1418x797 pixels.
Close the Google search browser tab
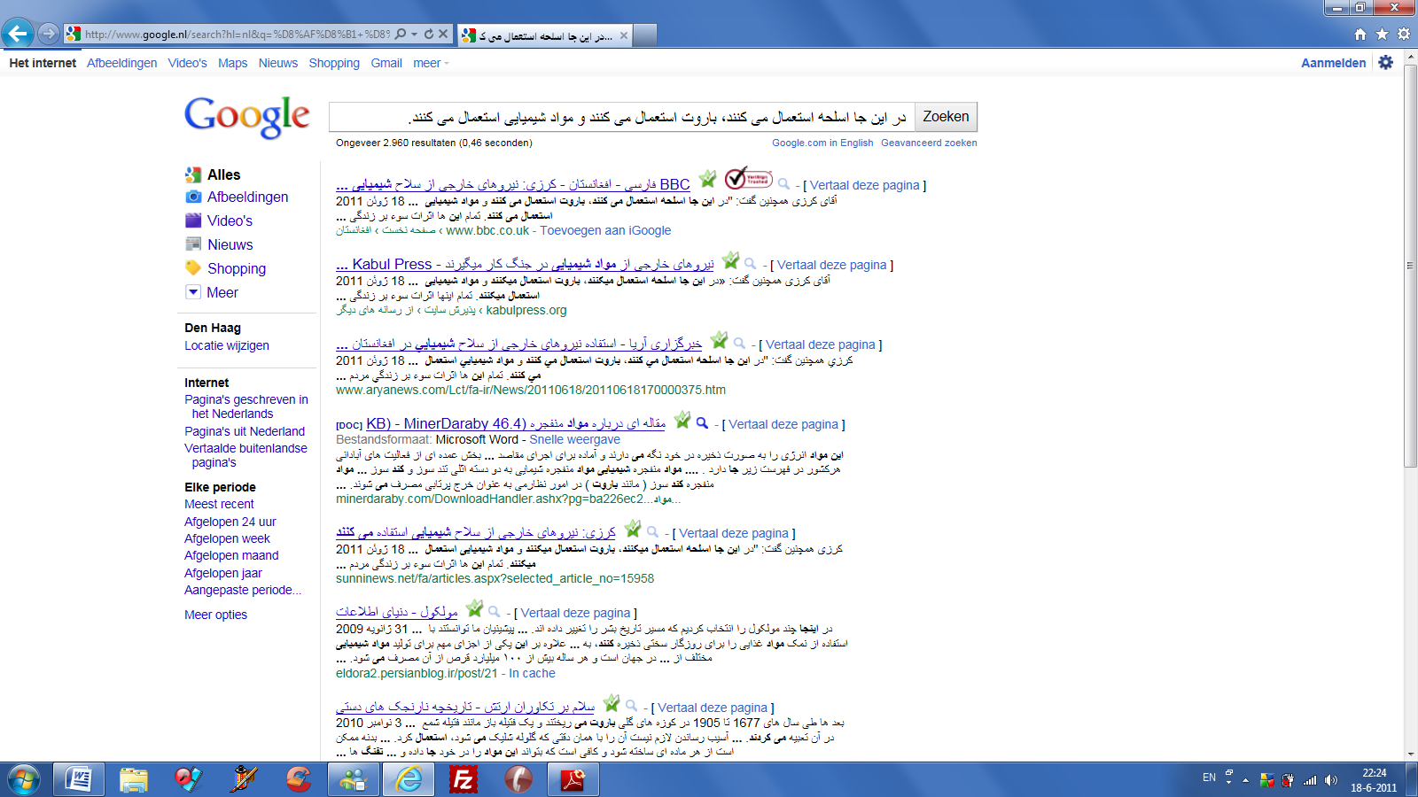click(x=624, y=35)
